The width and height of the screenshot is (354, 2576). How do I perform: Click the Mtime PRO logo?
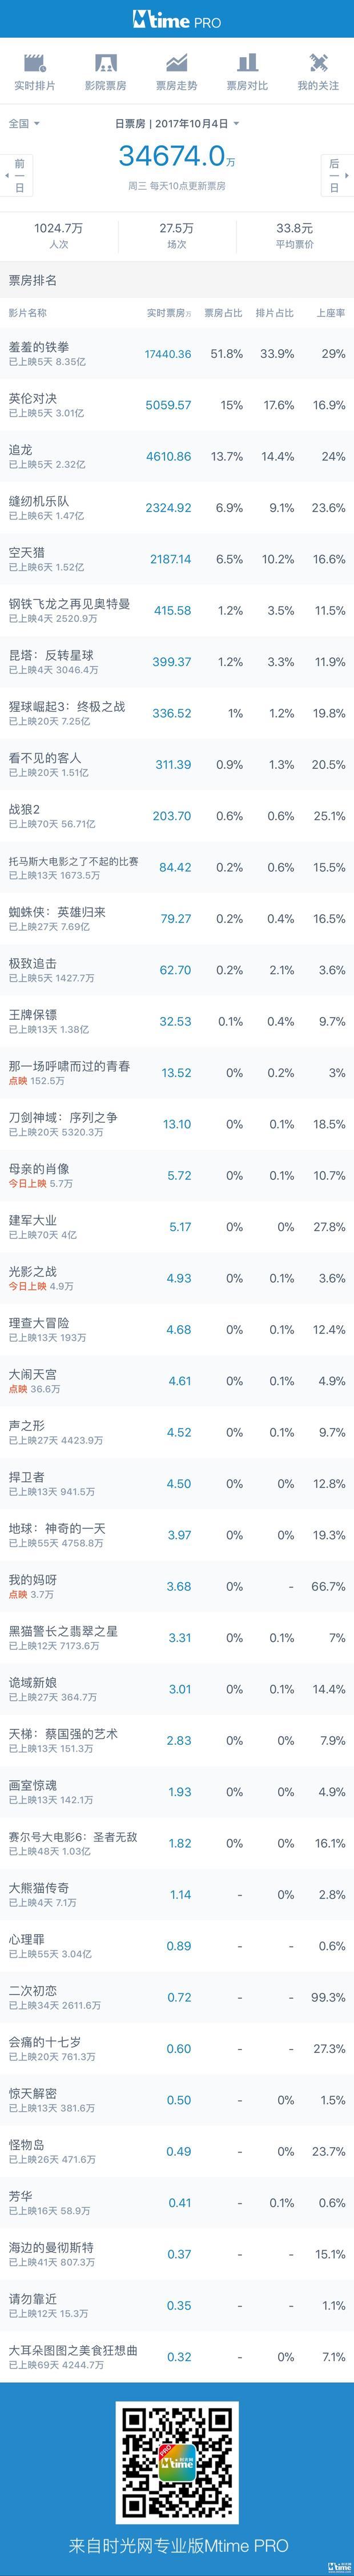177,19
